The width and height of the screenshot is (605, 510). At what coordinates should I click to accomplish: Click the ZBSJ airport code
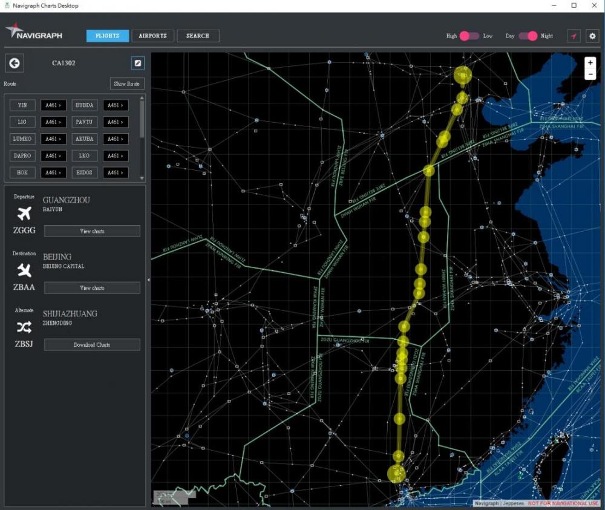coord(24,344)
